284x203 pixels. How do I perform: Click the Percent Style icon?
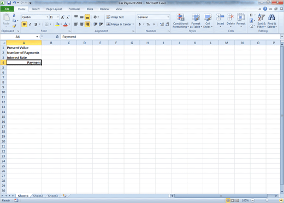(x=148, y=24)
